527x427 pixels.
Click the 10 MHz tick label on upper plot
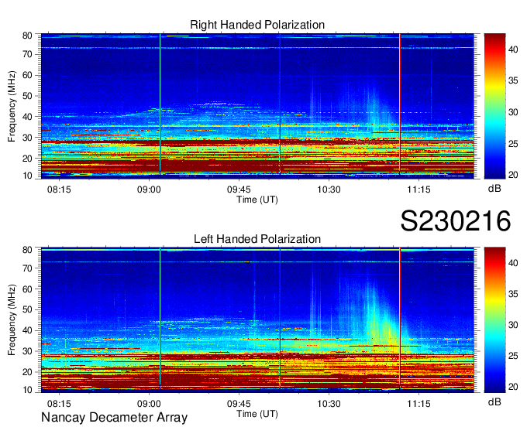point(27,176)
